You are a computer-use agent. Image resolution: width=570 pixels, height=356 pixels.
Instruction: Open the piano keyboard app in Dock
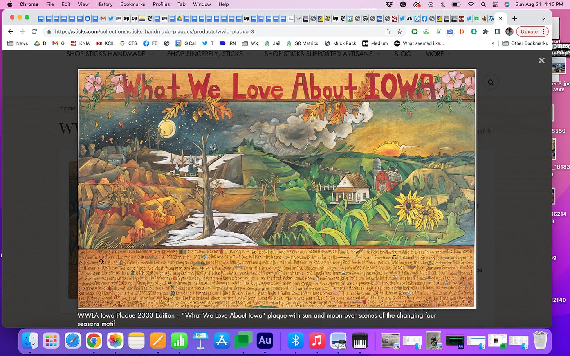(x=360, y=341)
